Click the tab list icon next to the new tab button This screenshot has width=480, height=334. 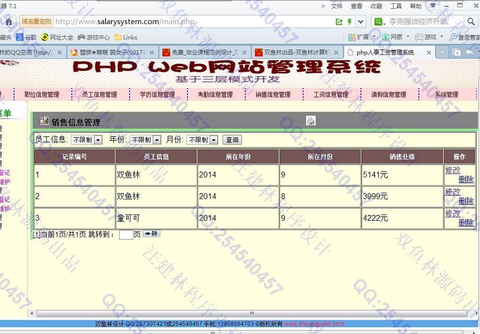coord(456,52)
